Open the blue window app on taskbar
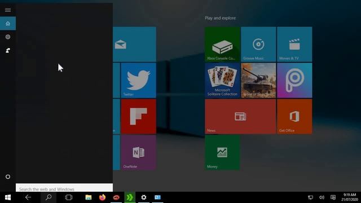The width and height of the screenshot is (361, 203). click(x=157, y=197)
